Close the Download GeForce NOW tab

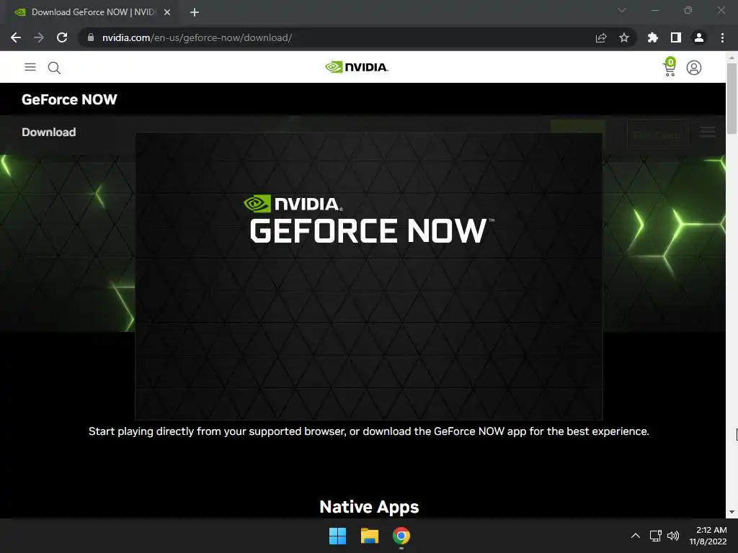tap(167, 12)
